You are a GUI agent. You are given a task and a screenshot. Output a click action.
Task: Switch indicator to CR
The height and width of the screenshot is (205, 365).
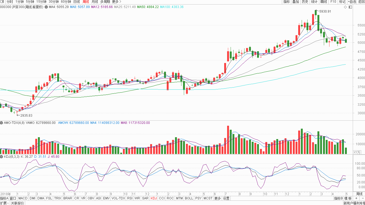77,198
